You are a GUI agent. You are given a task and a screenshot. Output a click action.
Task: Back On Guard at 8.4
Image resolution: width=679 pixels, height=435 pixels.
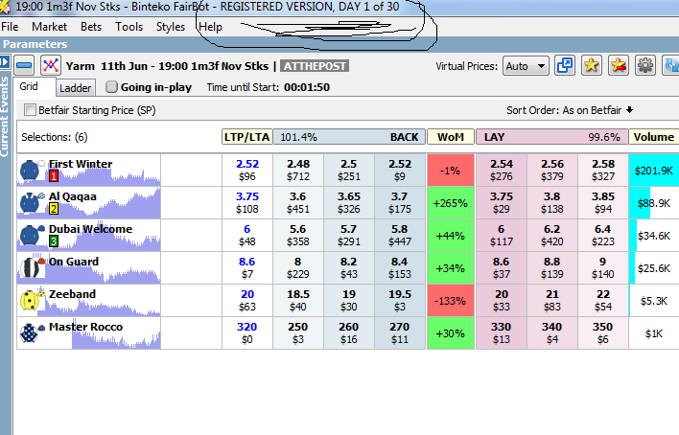click(x=400, y=268)
